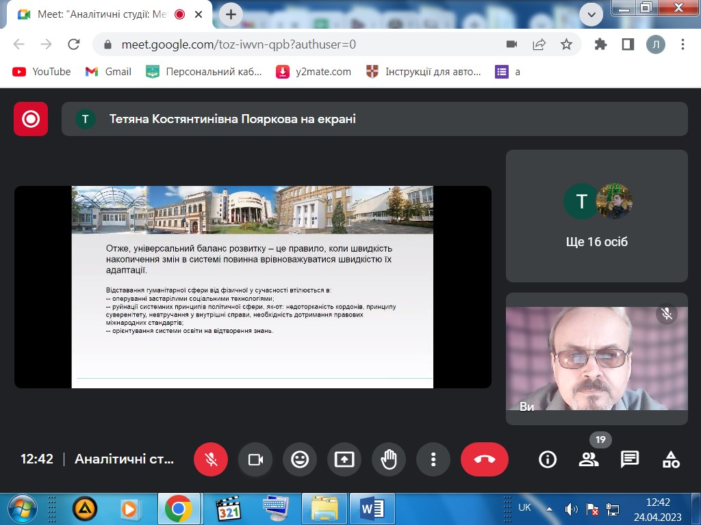Open the tab search chevron
This screenshot has height=525, width=701.
pyautogui.click(x=593, y=14)
